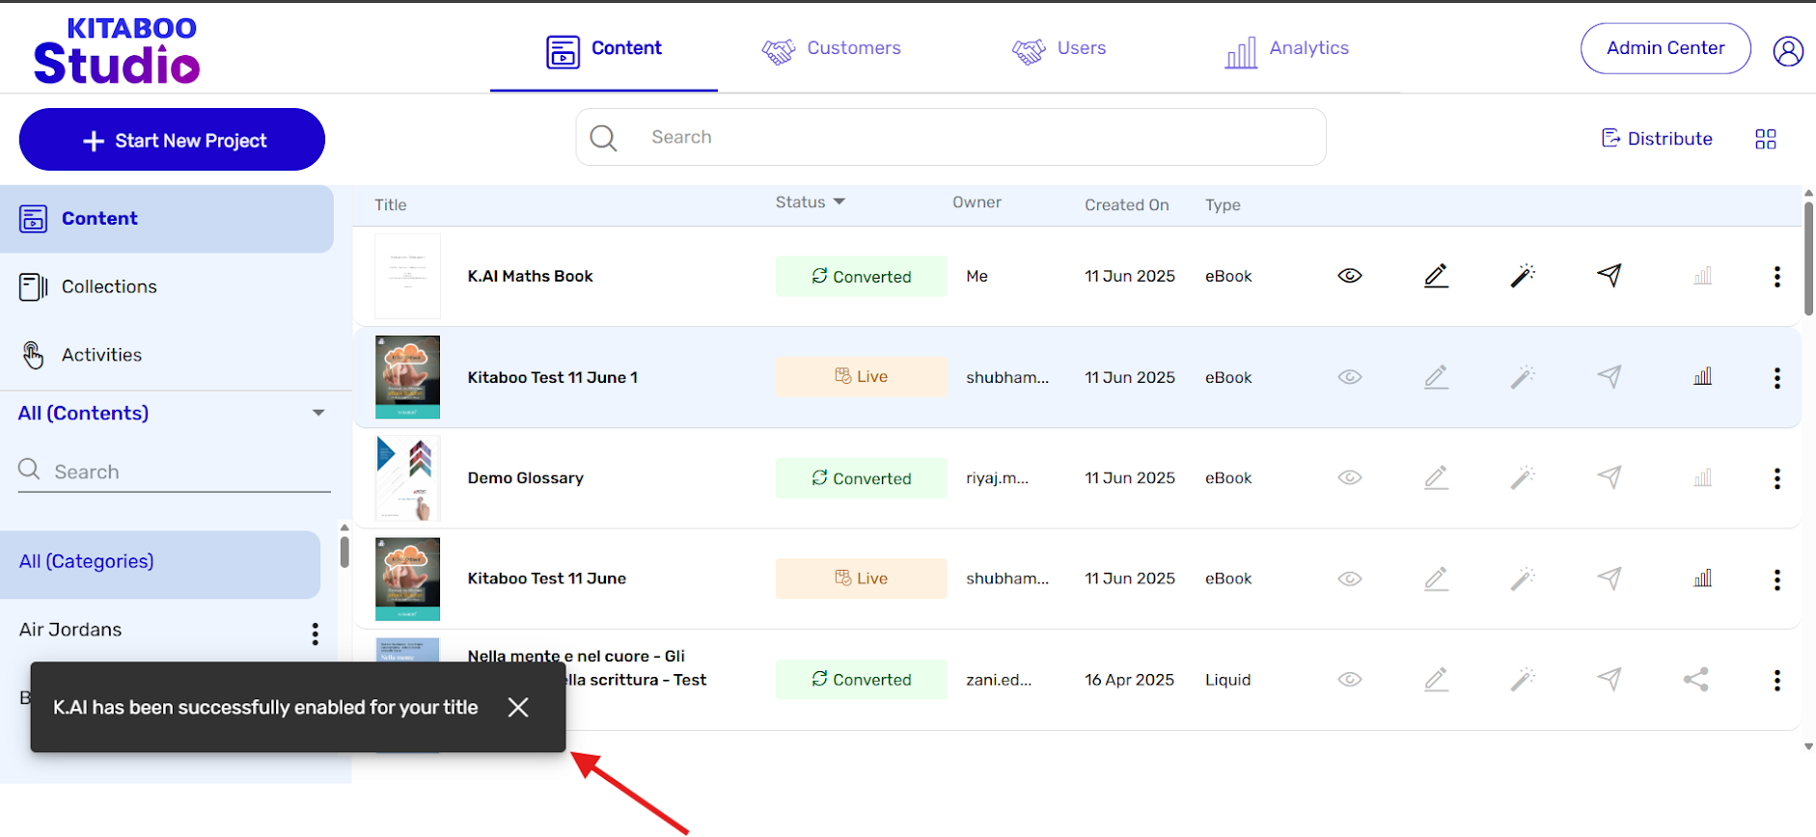View analytics for Kitaboo Test 11 June 1
The height and width of the screenshot is (837, 1816).
pos(1703,376)
